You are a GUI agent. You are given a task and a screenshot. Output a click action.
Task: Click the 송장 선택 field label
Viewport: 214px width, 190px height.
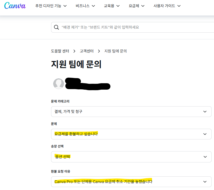[x=57, y=146]
